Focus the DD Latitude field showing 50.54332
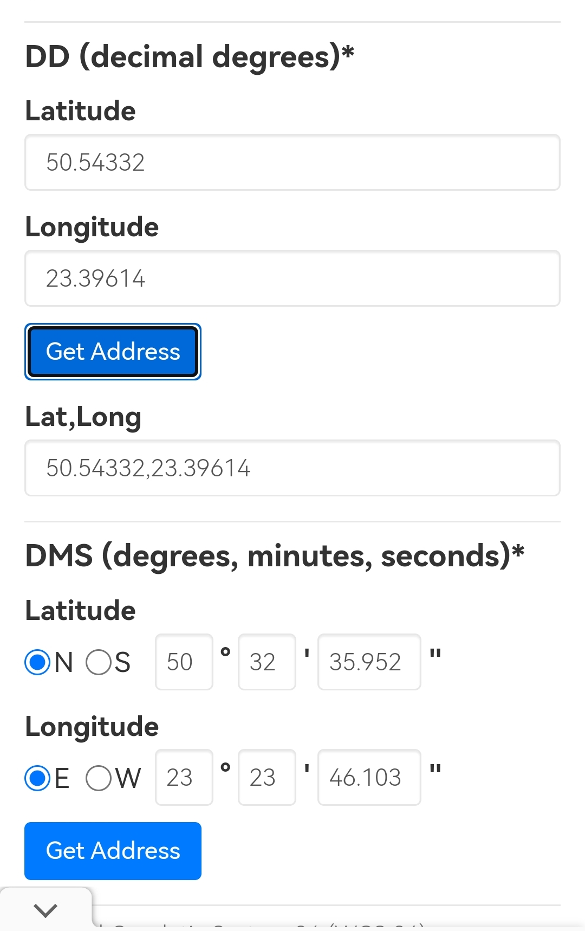Viewport: 585px width, 931px height. coord(292,163)
